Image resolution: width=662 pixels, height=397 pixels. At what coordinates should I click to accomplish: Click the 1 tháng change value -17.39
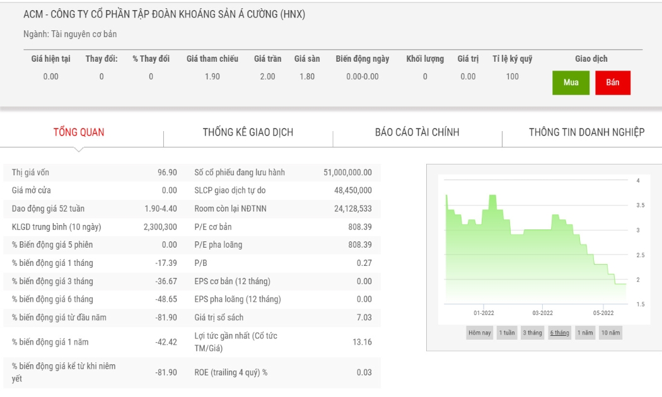point(166,263)
